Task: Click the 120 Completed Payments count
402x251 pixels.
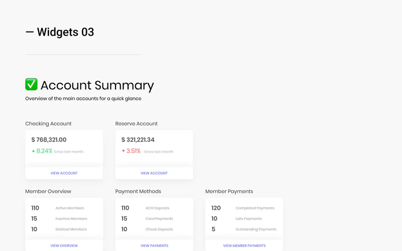Action: tap(216, 208)
